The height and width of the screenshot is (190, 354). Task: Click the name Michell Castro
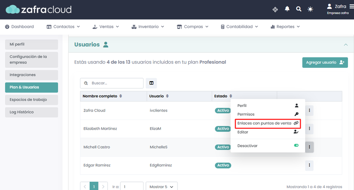pos(97,147)
